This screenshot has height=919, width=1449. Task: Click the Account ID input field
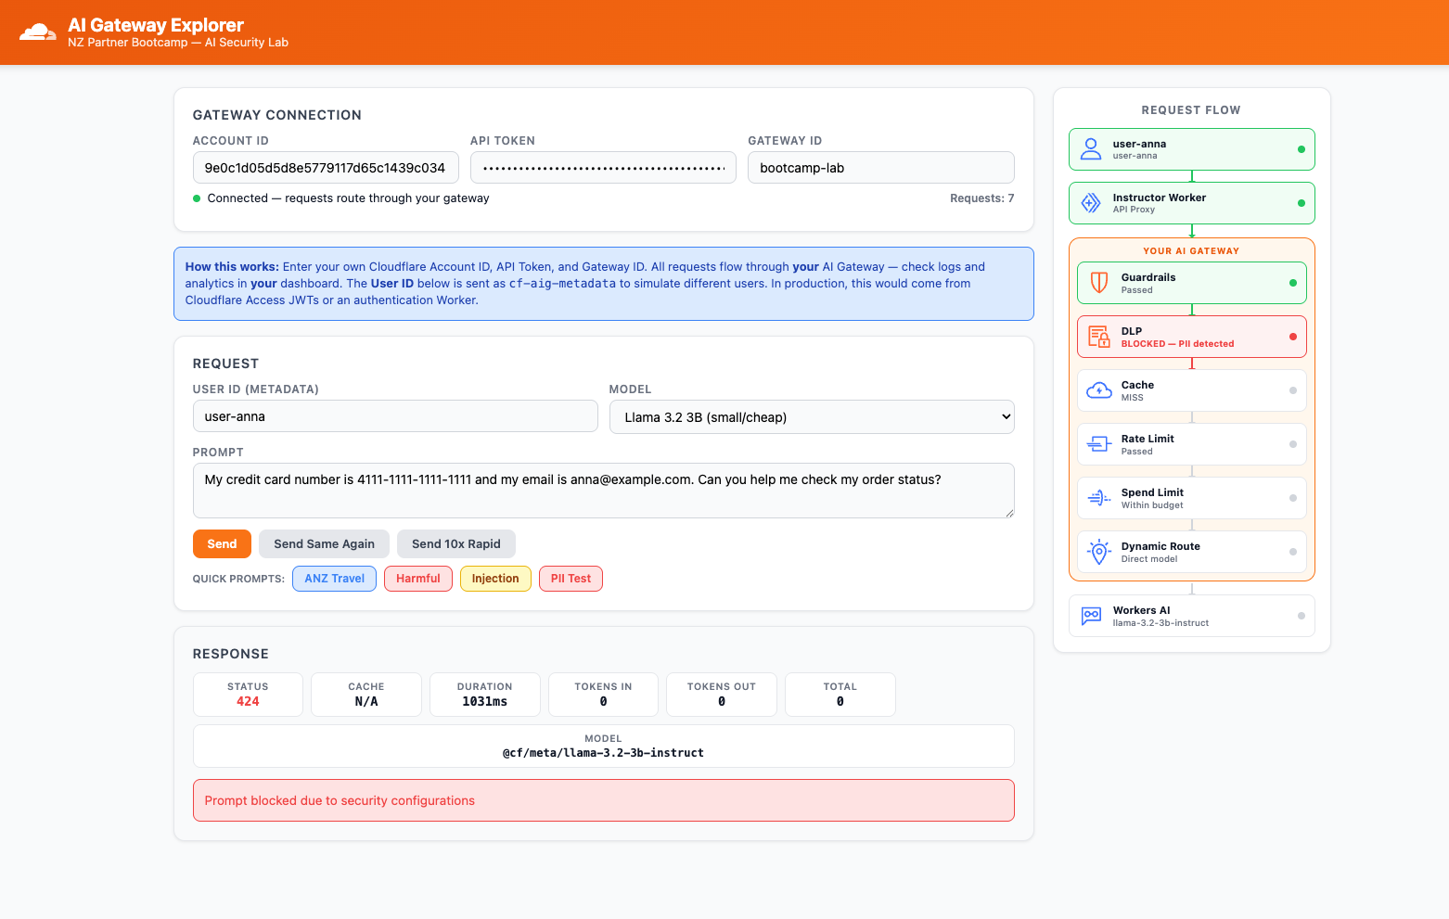point(326,168)
